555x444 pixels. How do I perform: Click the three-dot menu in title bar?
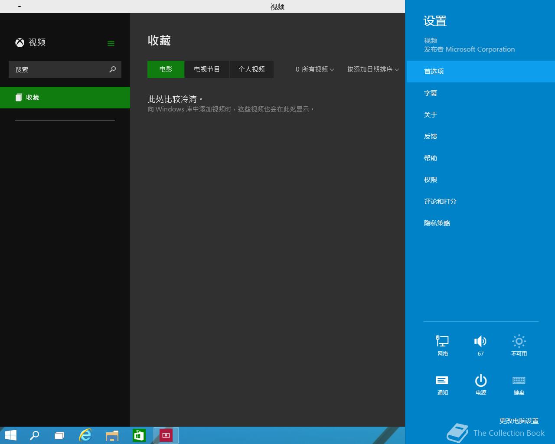click(20, 7)
